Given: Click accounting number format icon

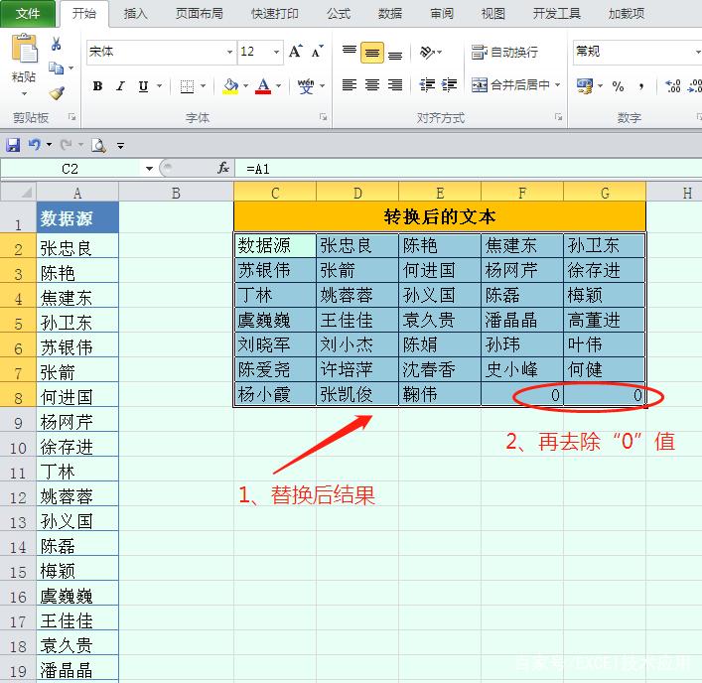Looking at the screenshot, I should click(585, 85).
